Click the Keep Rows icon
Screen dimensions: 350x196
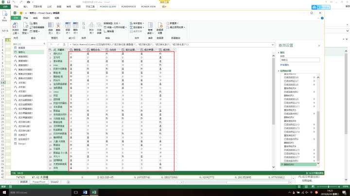[68, 25]
